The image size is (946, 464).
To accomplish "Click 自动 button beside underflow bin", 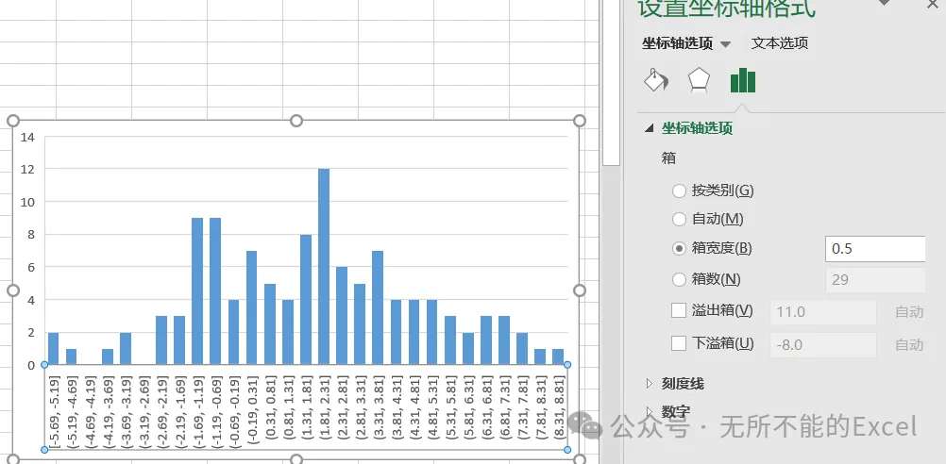I will [x=910, y=344].
